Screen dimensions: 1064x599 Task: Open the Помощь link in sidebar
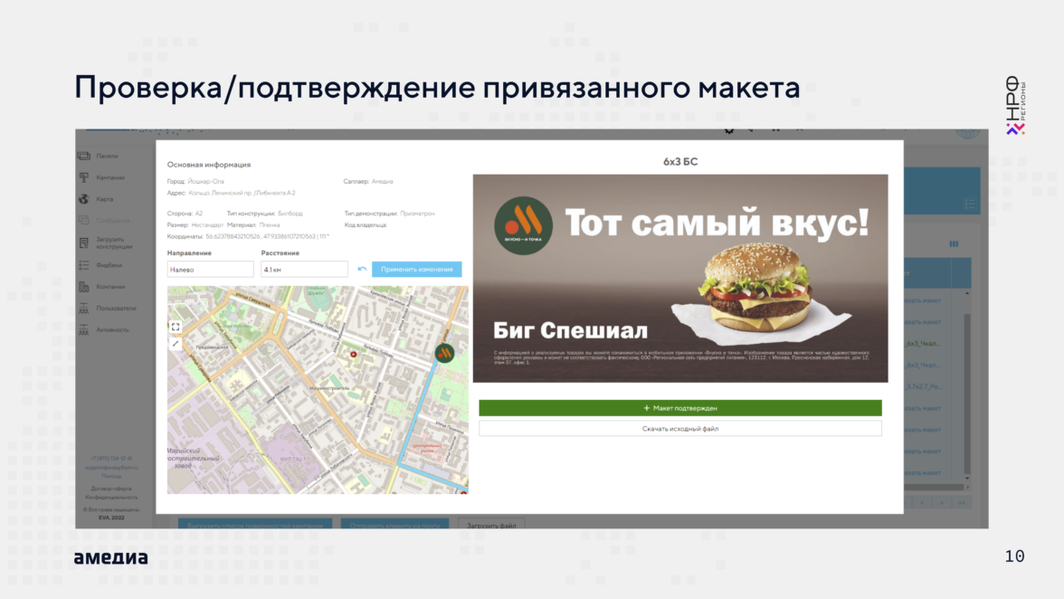point(111,476)
